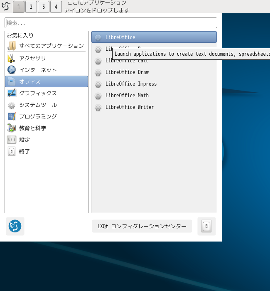Open すべてのアプリケーション category
This screenshot has height=291, width=270.
tap(47, 46)
